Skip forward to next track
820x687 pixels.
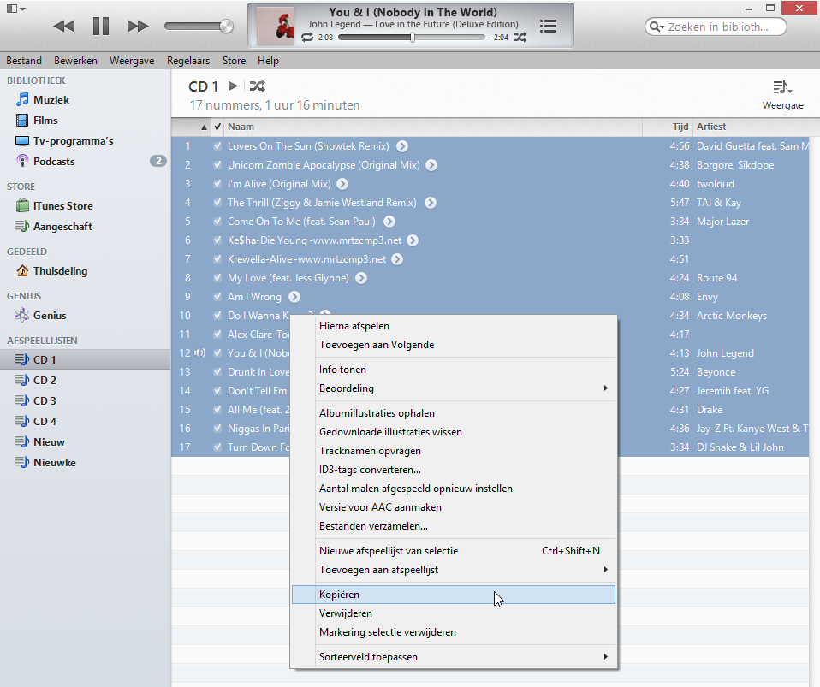tap(138, 27)
